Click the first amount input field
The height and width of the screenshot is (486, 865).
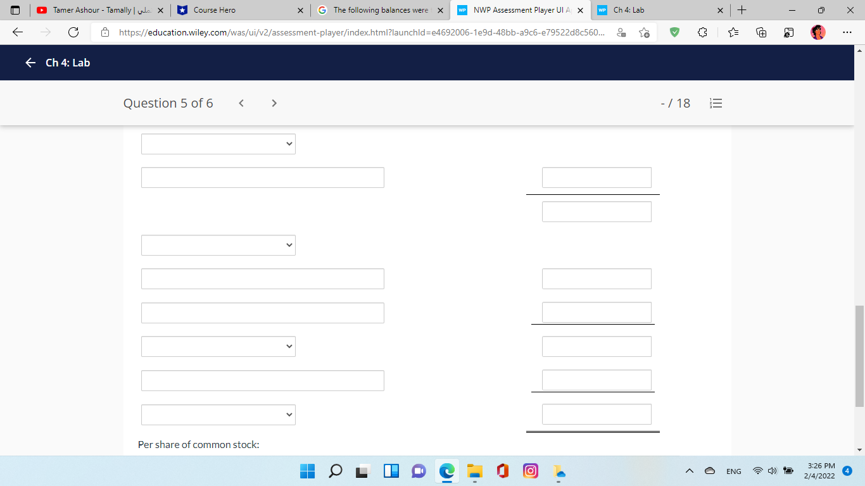(597, 177)
